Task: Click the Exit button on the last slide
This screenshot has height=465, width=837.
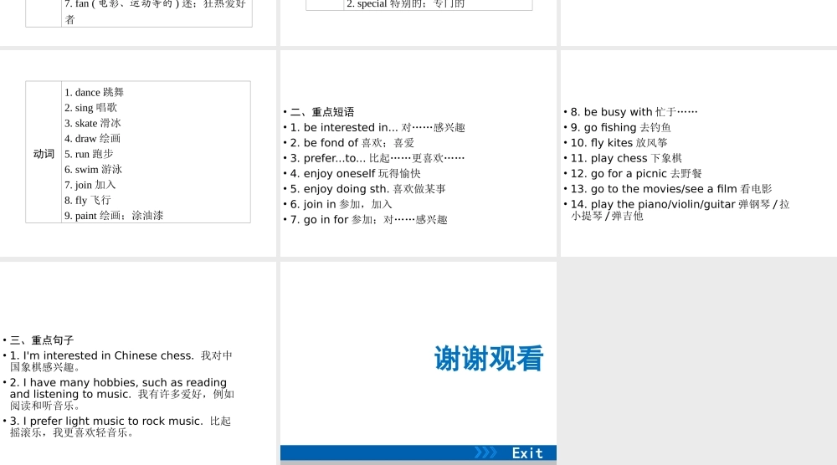Action: coord(527,452)
